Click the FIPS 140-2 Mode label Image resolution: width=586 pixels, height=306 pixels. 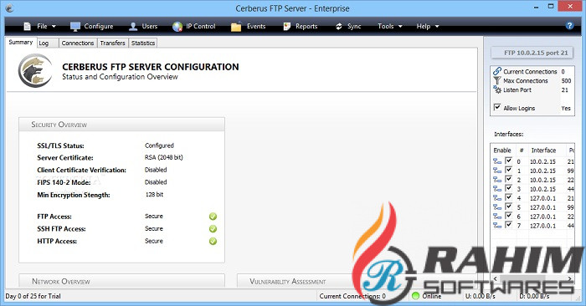(x=64, y=182)
